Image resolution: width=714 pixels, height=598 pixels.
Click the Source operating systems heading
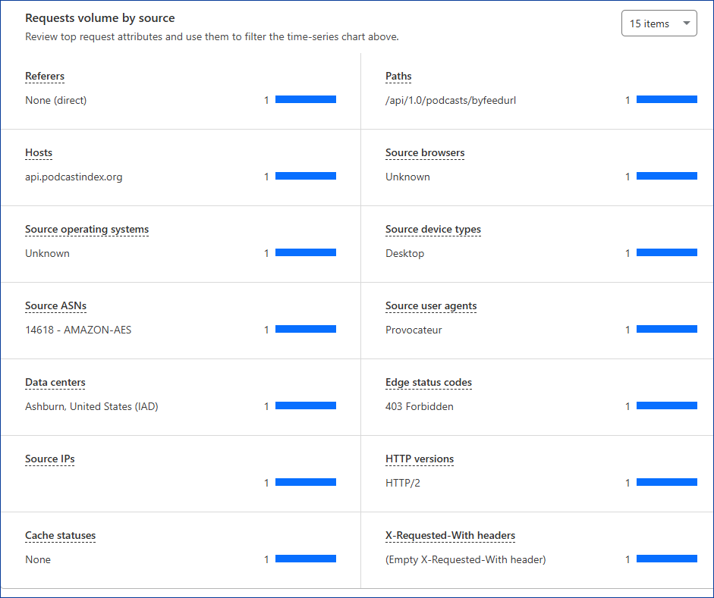pyautogui.click(x=86, y=230)
